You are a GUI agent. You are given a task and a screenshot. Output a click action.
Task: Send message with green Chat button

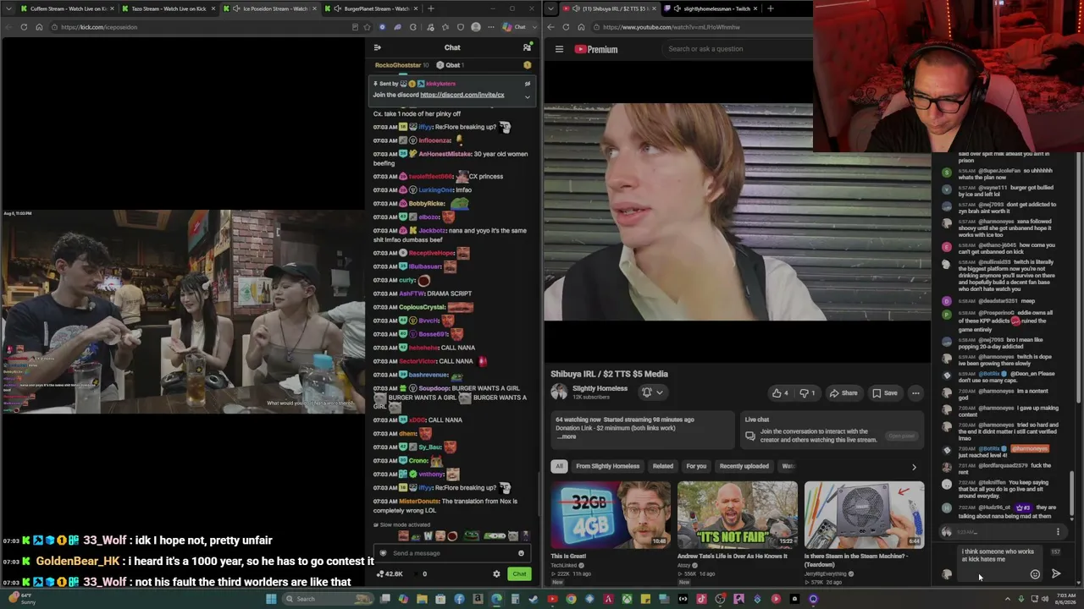(x=519, y=573)
